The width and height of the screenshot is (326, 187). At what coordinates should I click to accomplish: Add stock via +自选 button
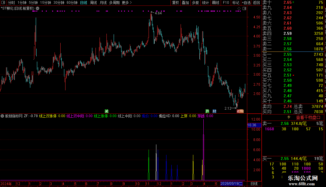coord(246,3)
